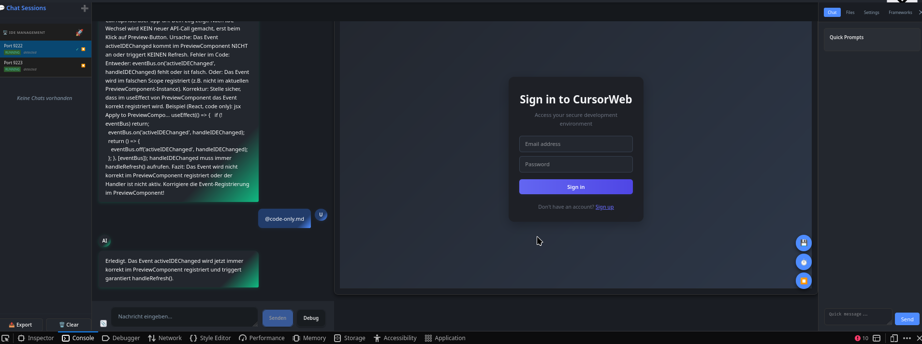Click the Sign in button
This screenshot has height=344, width=922.
[576, 187]
